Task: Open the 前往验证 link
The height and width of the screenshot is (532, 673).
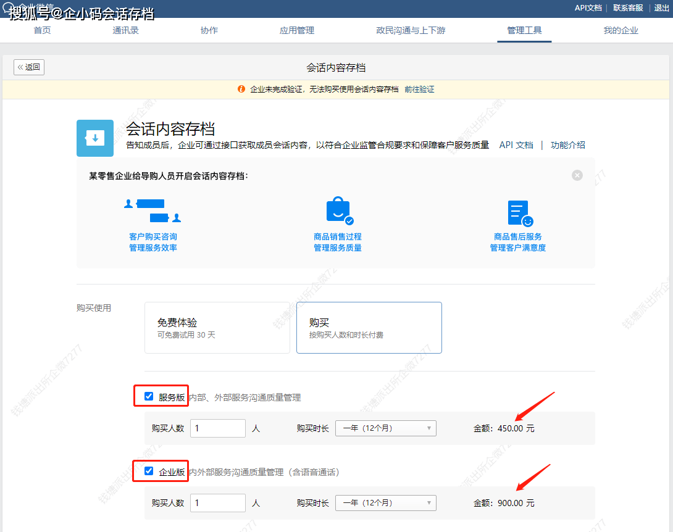Action: (419, 89)
